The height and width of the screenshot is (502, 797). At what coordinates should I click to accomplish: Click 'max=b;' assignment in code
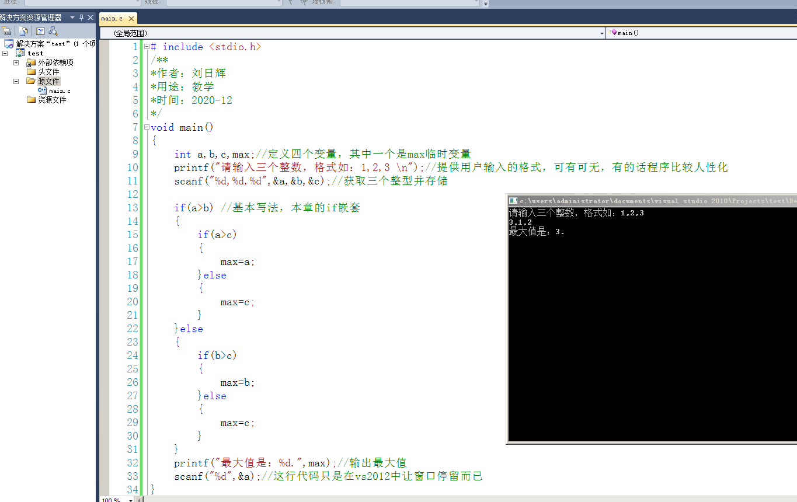(238, 382)
